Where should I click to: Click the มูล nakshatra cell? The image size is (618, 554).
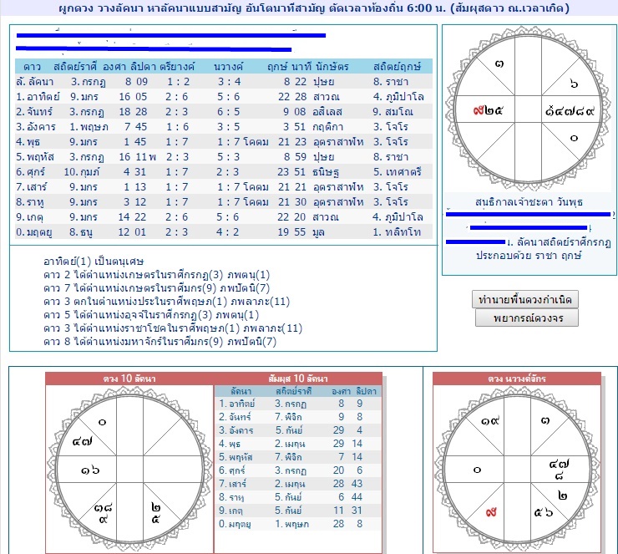click(x=318, y=231)
